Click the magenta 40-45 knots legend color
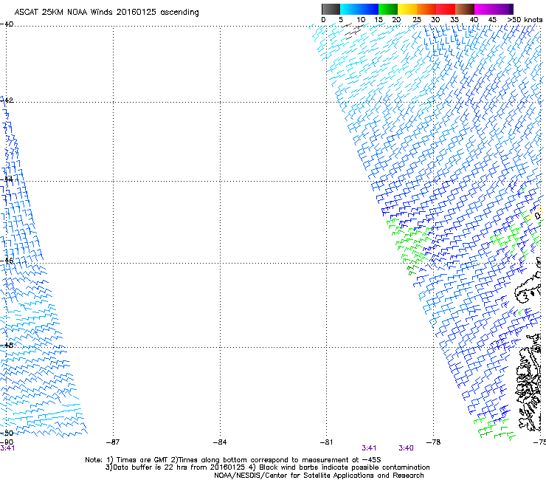The width and height of the screenshot is (546, 480). tap(484, 9)
